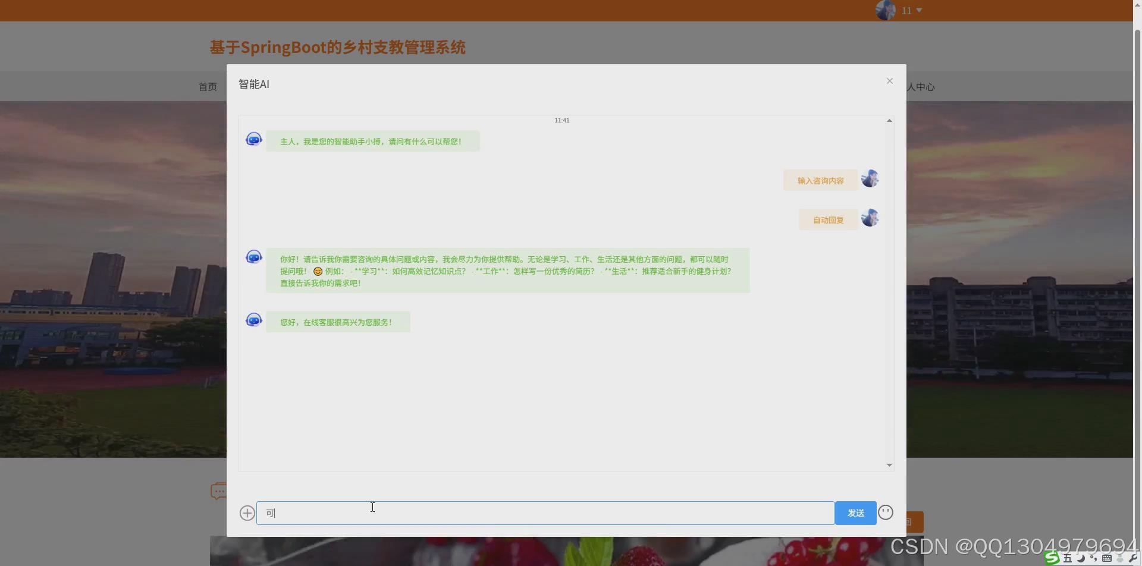Click the Sogou input method icon in tray
1142x566 pixels.
[1052, 558]
